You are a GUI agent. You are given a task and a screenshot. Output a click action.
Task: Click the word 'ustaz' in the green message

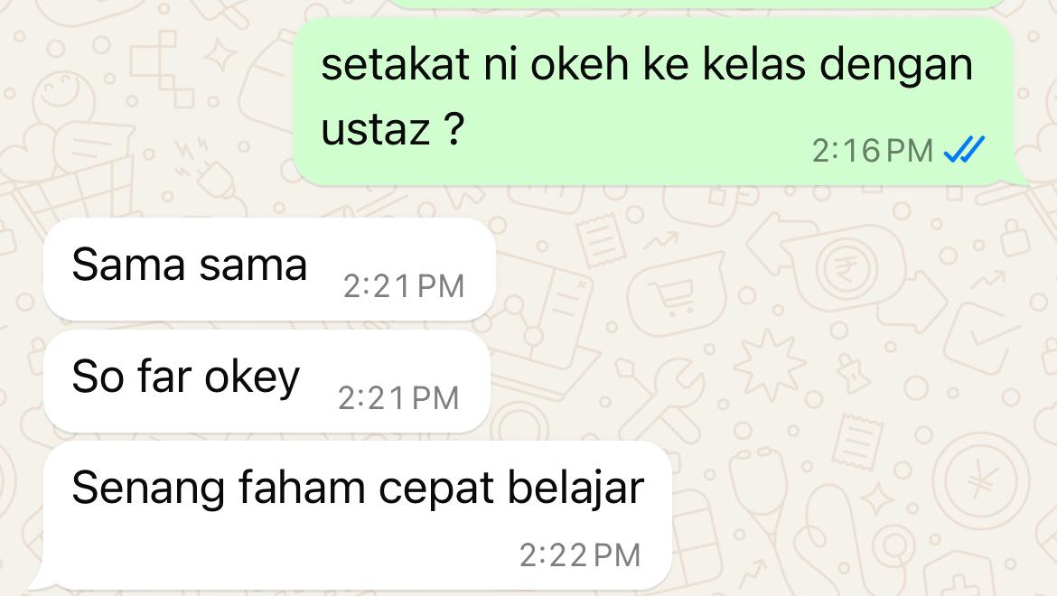[376, 129]
